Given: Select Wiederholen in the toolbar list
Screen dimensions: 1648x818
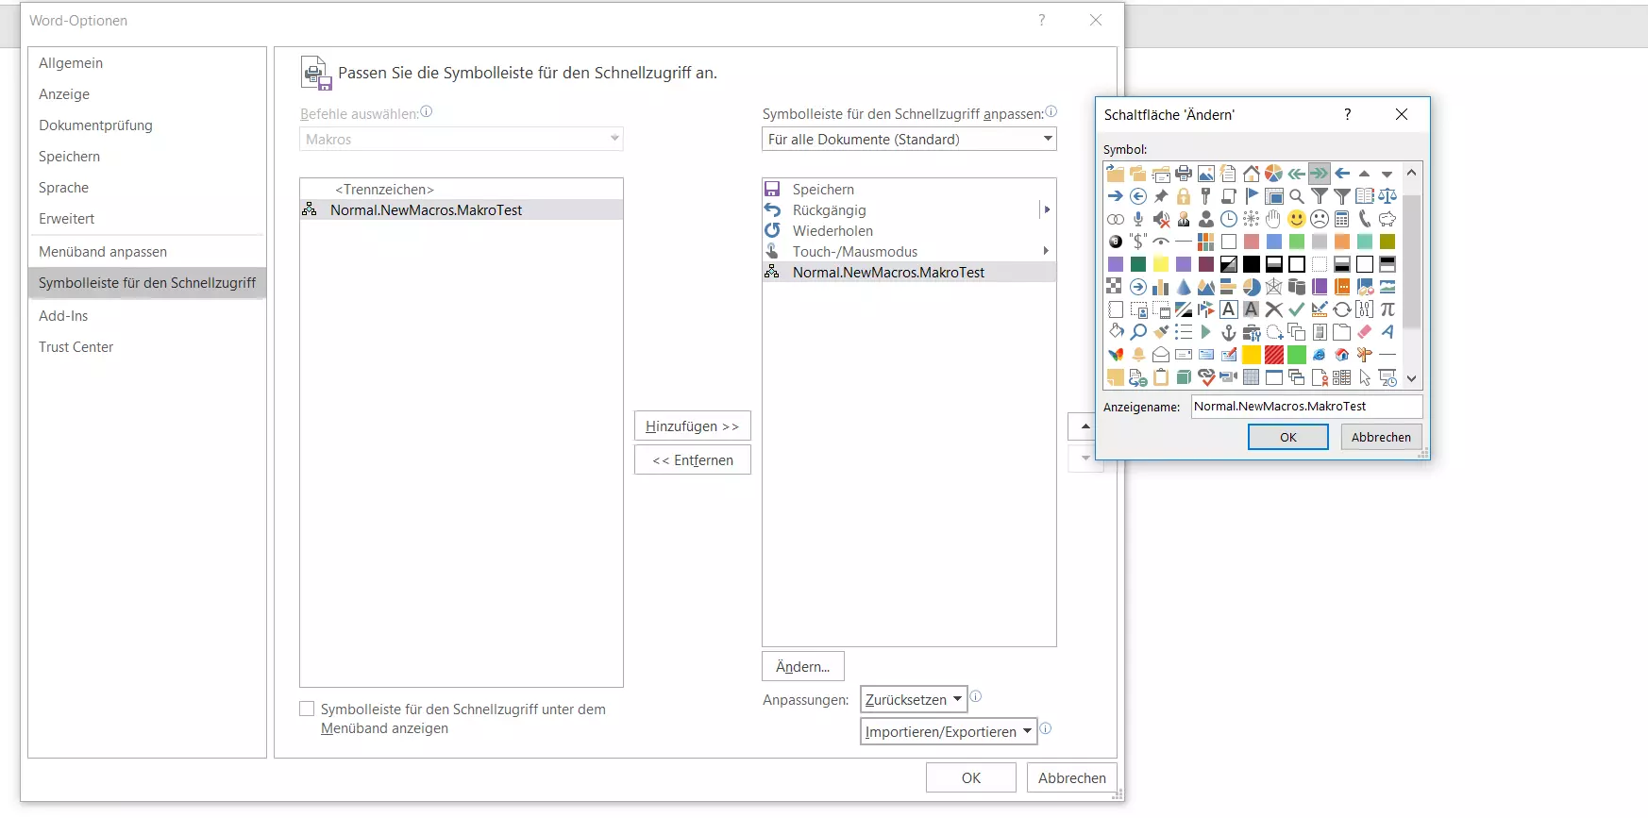Looking at the screenshot, I should pos(909,230).
